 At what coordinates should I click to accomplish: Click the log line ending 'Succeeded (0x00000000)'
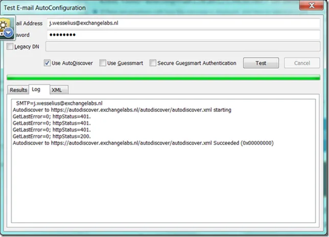[143, 143]
